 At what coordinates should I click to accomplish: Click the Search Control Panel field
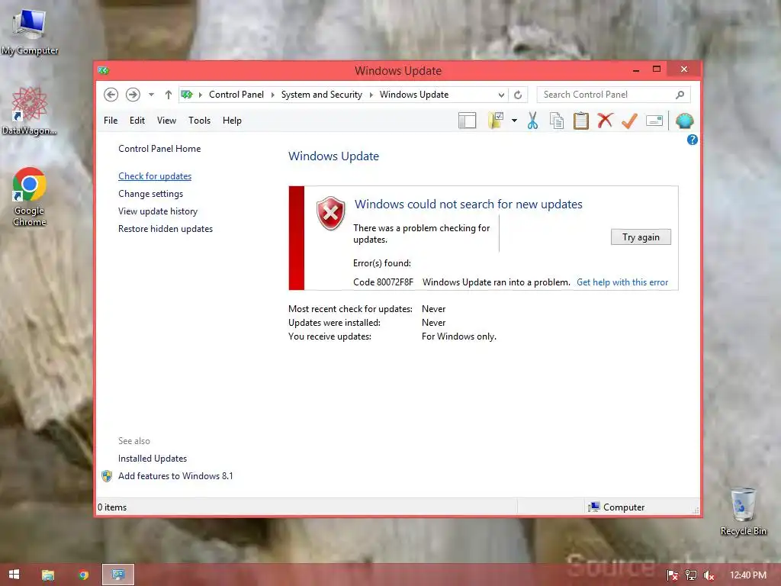click(x=613, y=95)
